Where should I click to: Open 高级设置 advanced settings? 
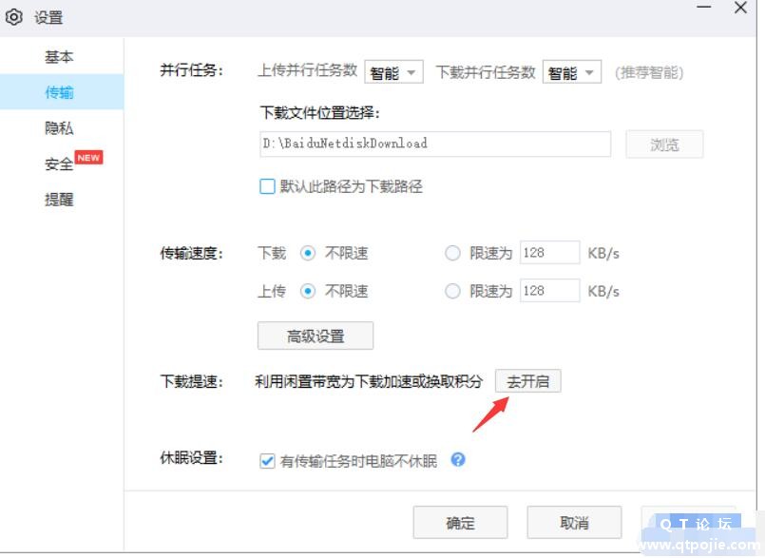pyautogui.click(x=316, y=336)
